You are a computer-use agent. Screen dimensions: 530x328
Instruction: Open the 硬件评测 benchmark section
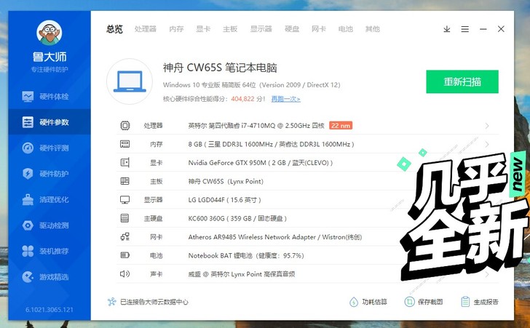[50, 148]
